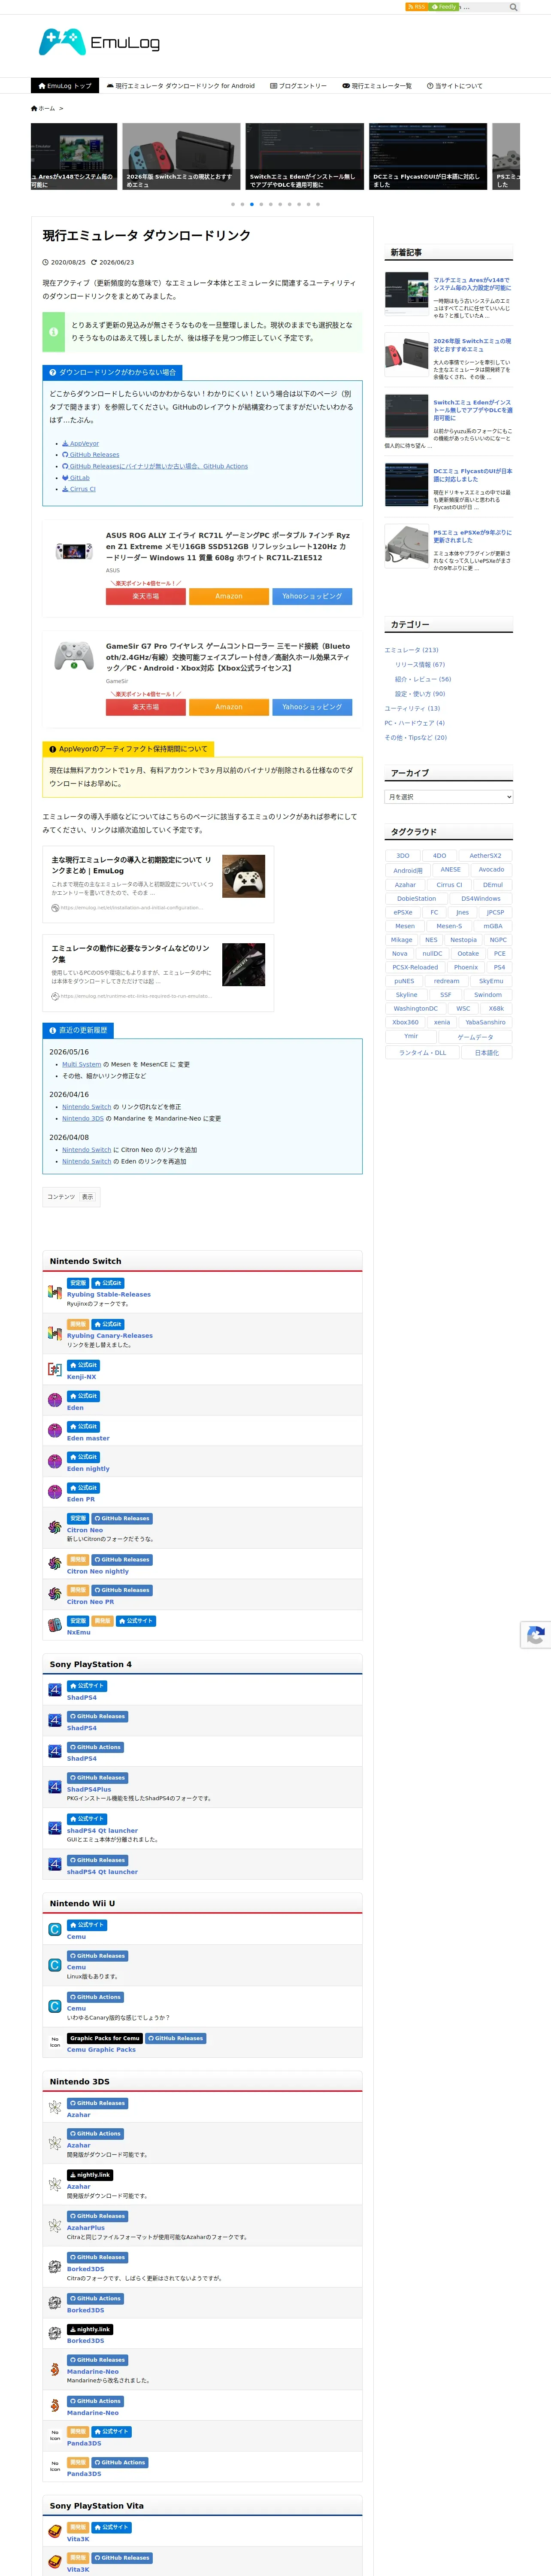Open the エミュレータ (213) category
Screen dimensions: 551x2576
click(x=412, y=650)
